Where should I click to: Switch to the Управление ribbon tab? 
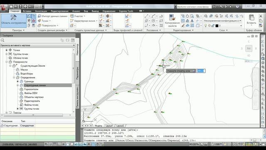tap(109, 11)
